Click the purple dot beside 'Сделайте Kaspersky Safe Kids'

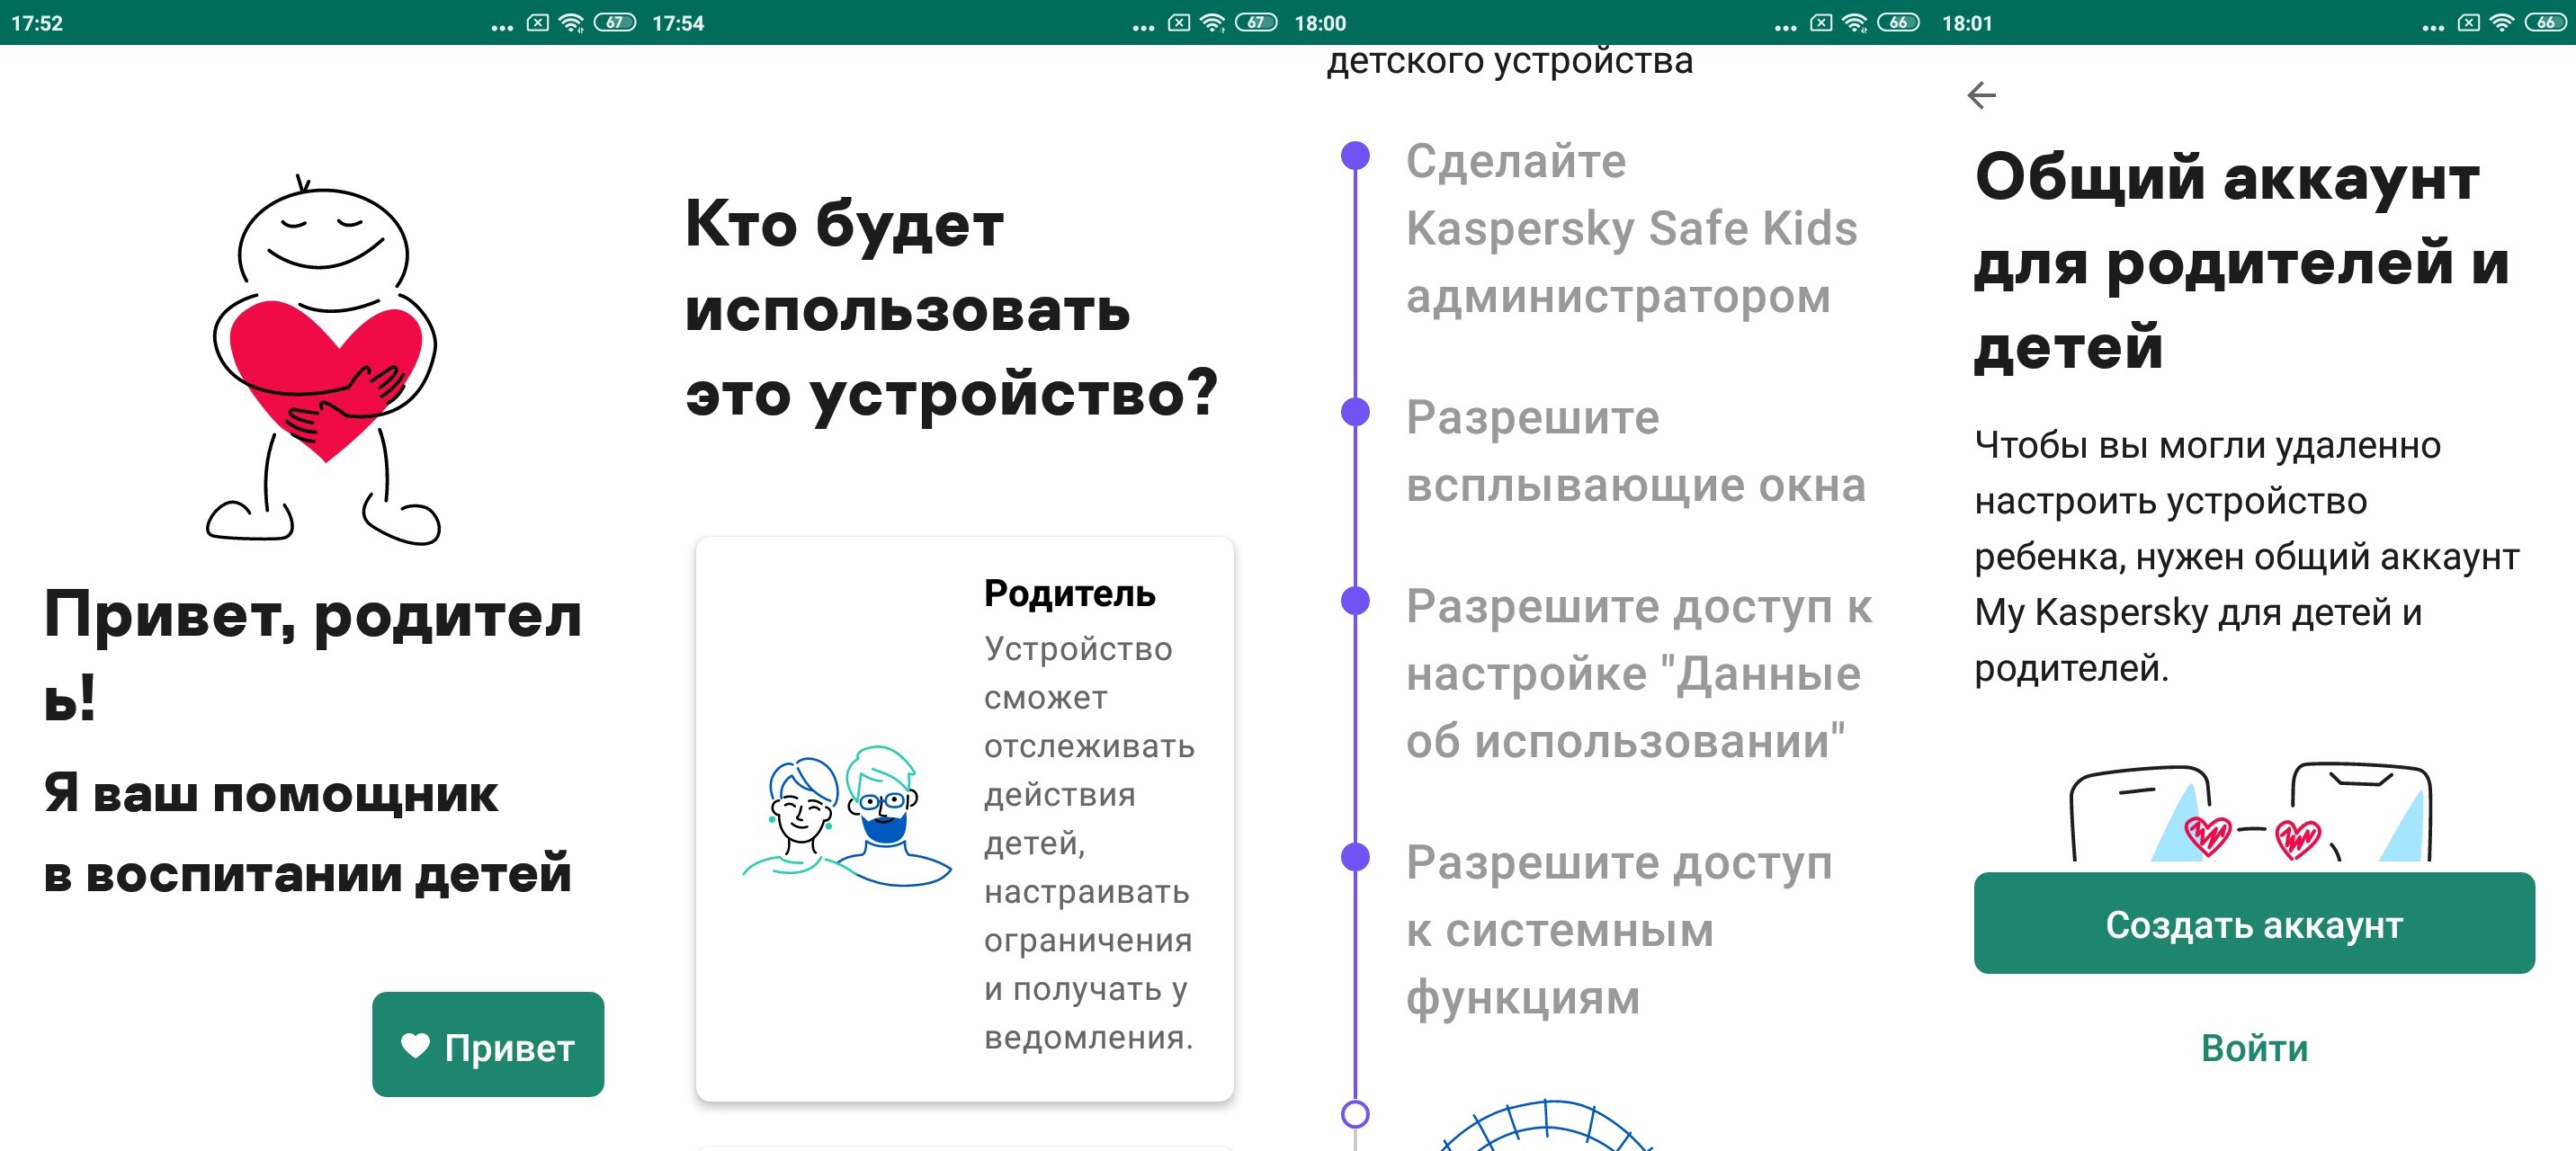point(1355,155)
